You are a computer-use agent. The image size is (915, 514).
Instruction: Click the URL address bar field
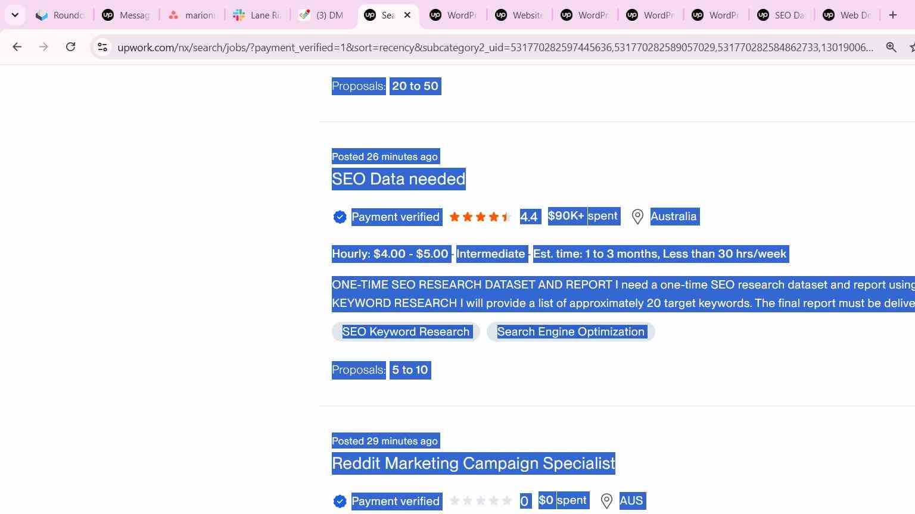[494, 47]
